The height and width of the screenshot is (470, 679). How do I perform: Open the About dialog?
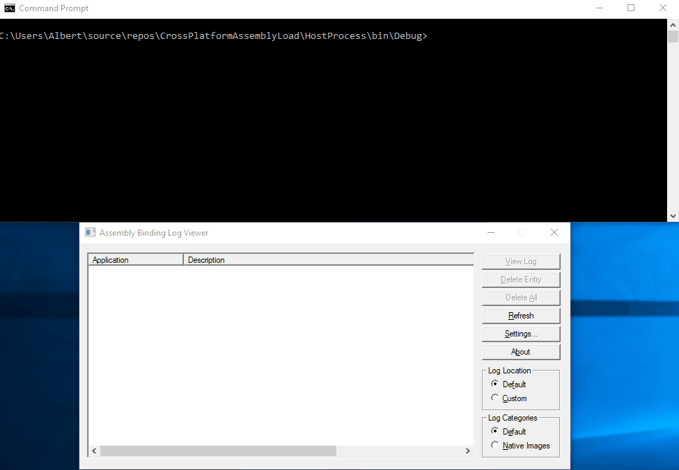coord(521,352)
